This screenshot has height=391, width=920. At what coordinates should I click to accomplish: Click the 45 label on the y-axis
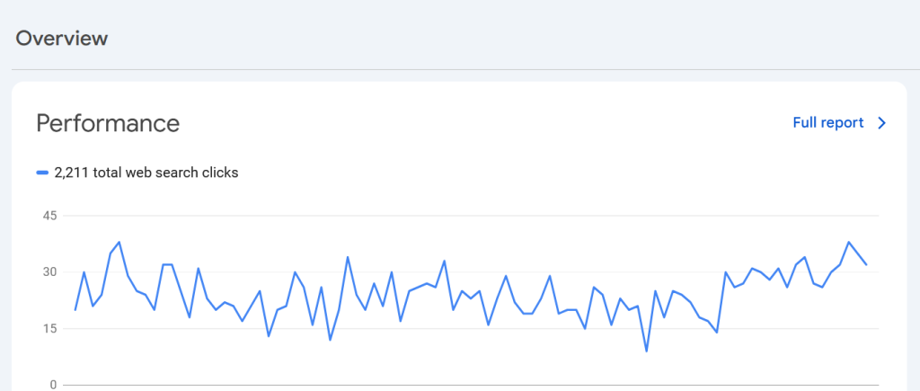49,216
